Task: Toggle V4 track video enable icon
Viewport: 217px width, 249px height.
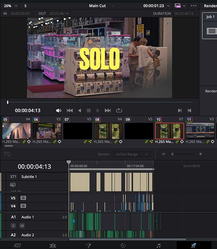Action: (x=23, y=206)
